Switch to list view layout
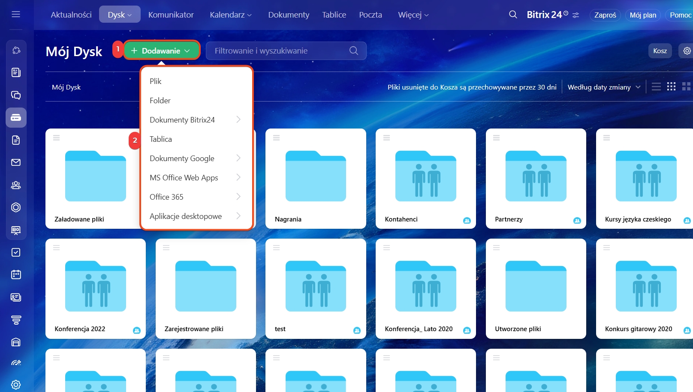693x392 pixels. pyautogui.click(x=656, y=87)
